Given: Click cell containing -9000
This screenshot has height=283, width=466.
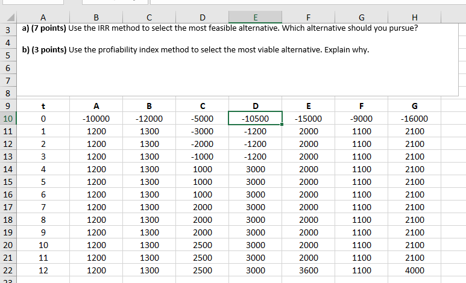Looking at the screenshot, I should (361, 119).
